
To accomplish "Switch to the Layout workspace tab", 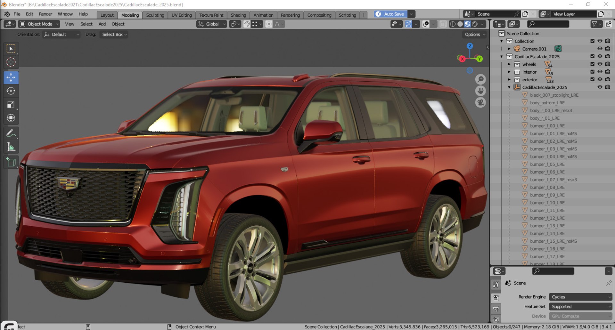I will (107, 15).
